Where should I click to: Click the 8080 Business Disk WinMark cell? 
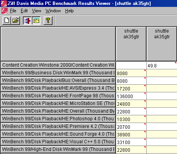131,73
